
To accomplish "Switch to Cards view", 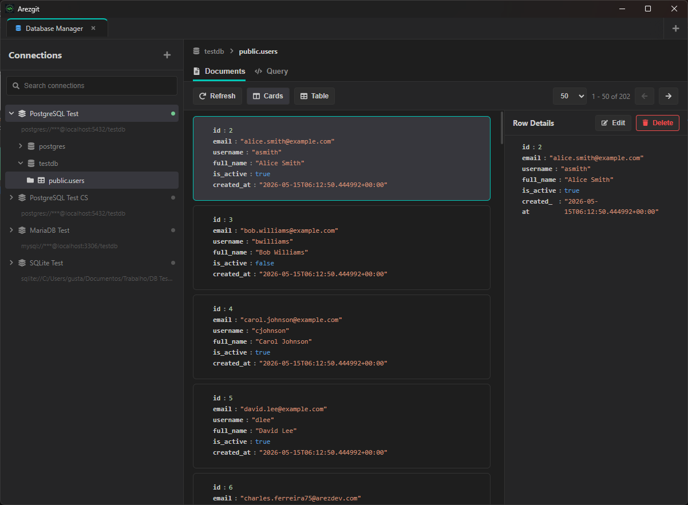I will pyautogui.click(x=268, y=96).
